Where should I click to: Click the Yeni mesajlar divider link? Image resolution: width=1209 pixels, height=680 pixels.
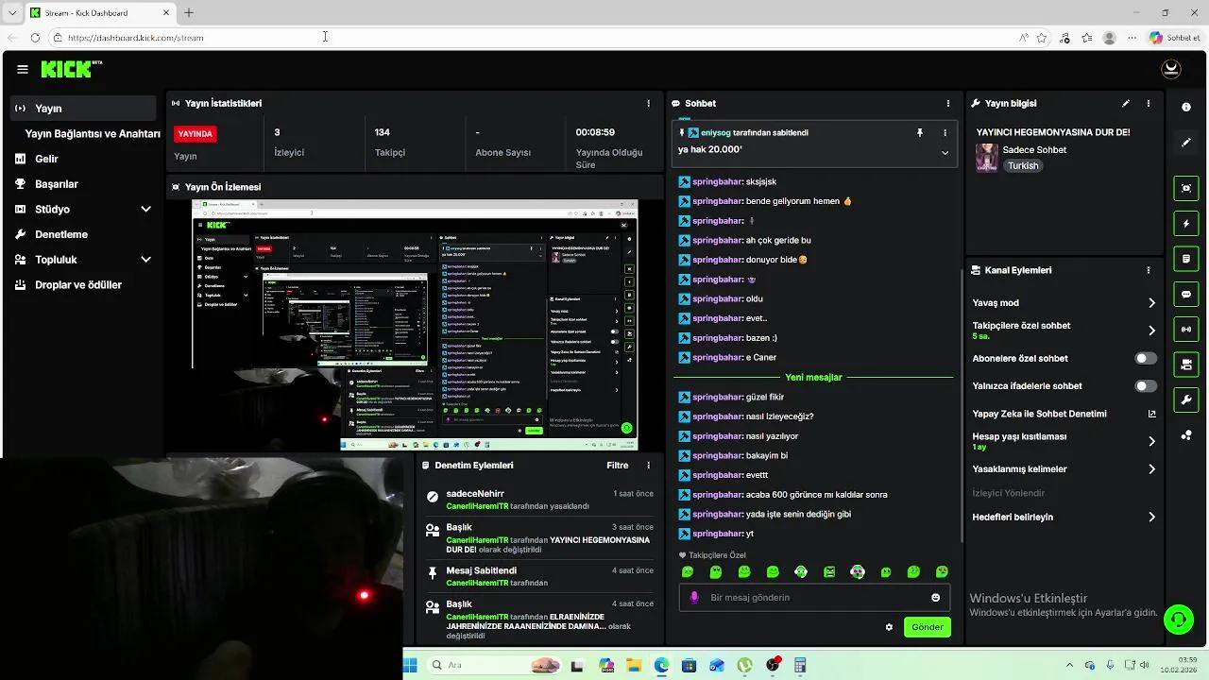coord(813,378)
